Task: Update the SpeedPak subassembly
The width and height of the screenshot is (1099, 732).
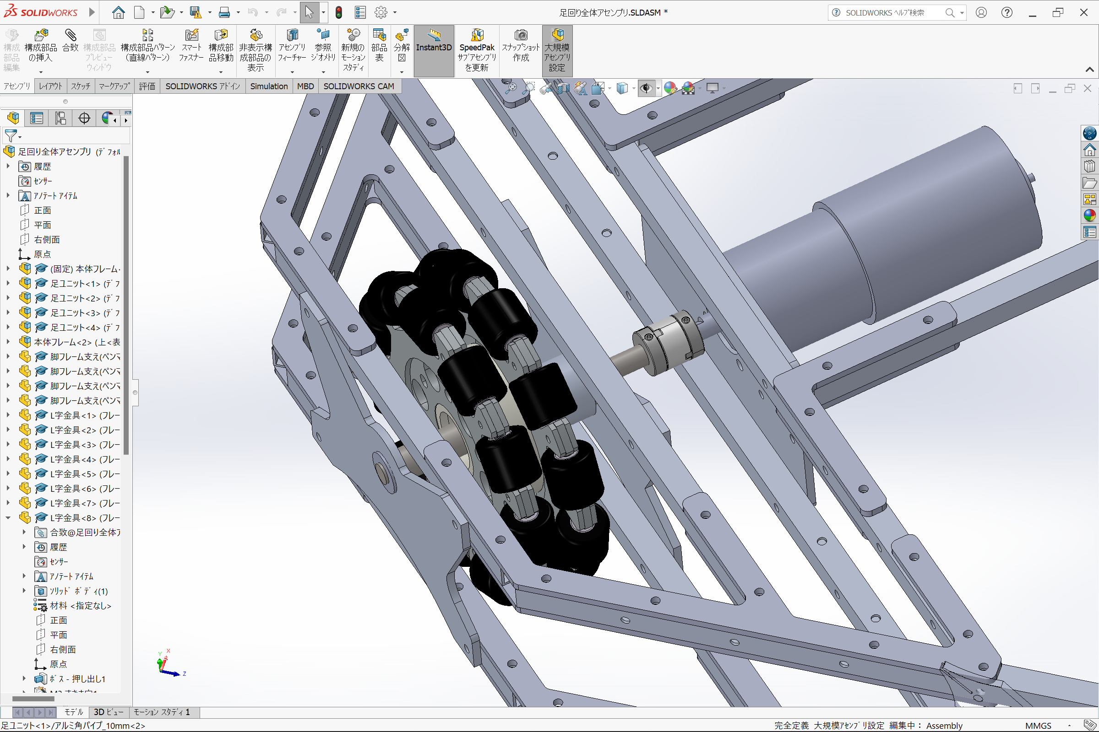Action: point(477,50)
